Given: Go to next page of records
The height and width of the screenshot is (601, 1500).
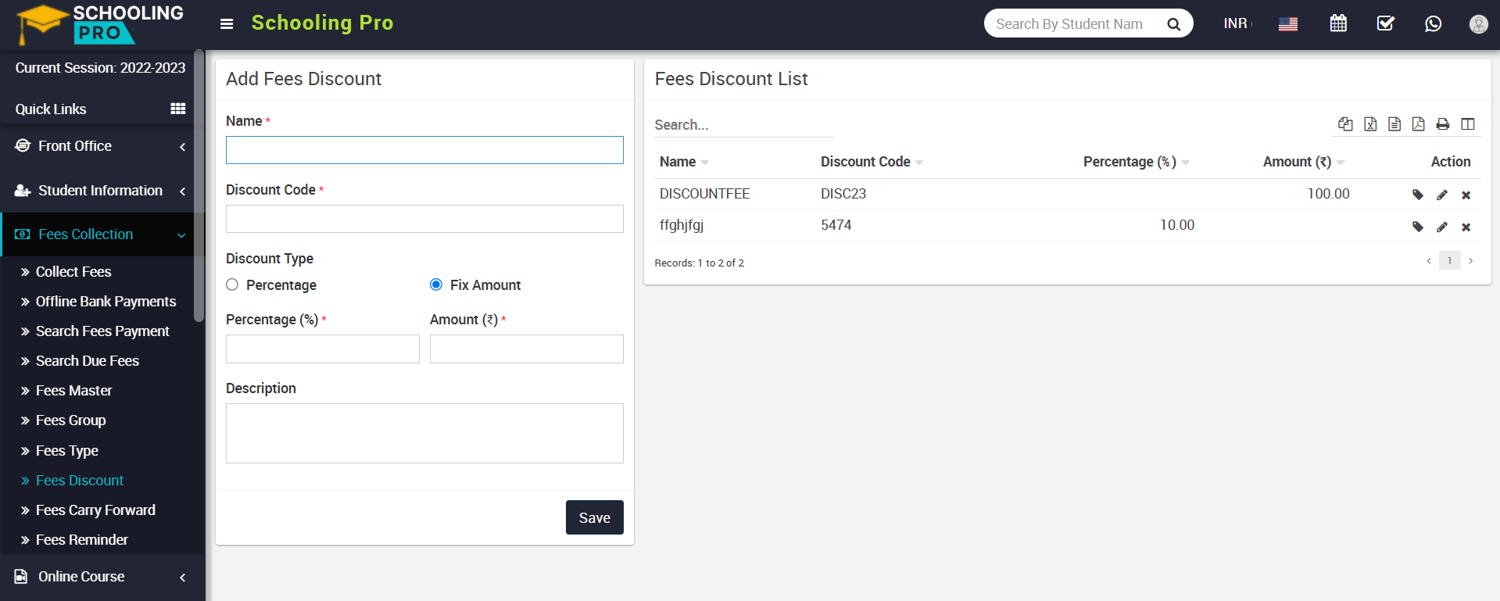Looking at the screenshot, I should pos(1471,261).
